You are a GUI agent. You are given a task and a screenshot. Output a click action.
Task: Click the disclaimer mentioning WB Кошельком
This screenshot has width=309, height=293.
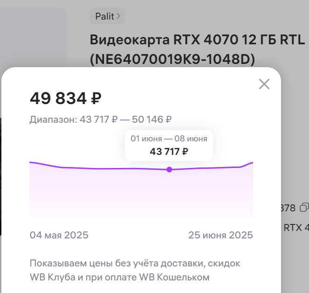(135, 270)
